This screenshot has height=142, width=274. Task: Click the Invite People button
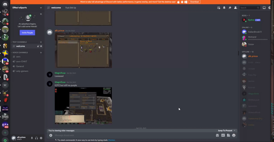point(27,32)
